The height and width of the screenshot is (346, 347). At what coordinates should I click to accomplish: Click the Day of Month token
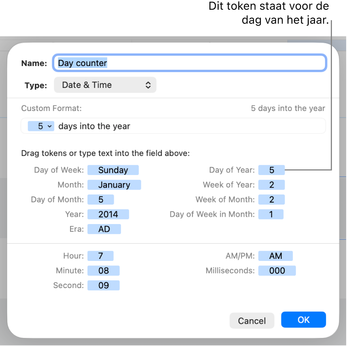100,199
